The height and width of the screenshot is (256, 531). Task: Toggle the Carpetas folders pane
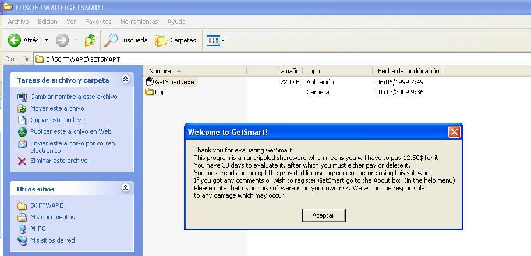pyautogui.click(x=175, y=40)
